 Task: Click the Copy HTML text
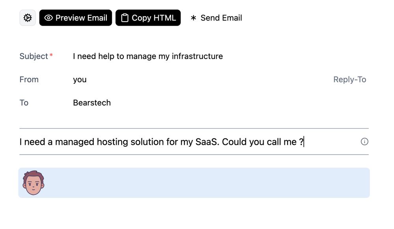point(154,18)
